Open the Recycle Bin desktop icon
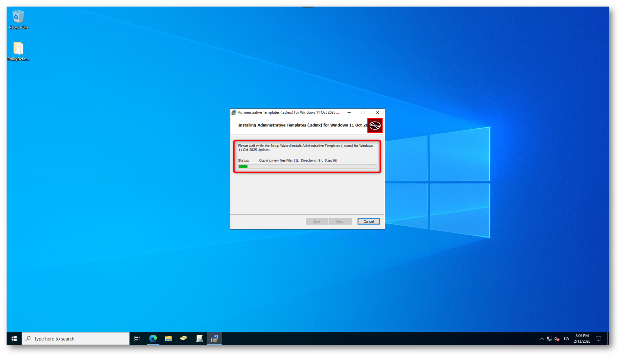 point(18,19)
